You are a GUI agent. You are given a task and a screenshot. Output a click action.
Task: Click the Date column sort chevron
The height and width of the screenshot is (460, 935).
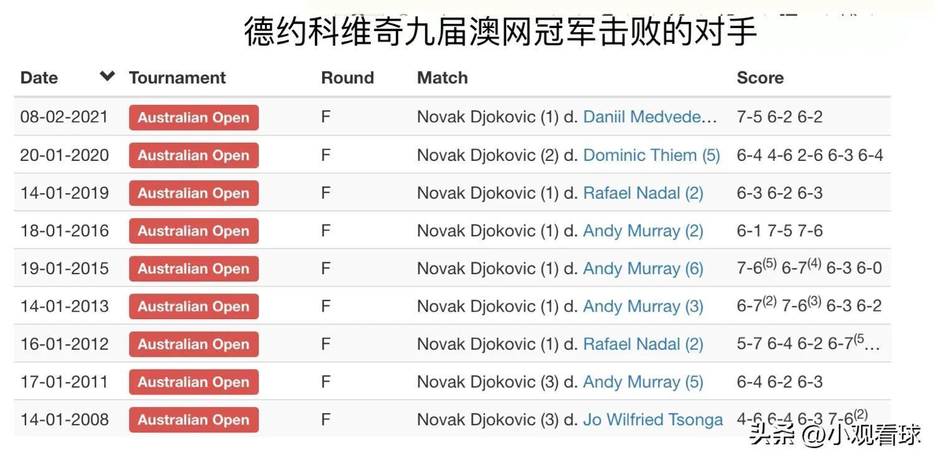(x=107, y=76)
